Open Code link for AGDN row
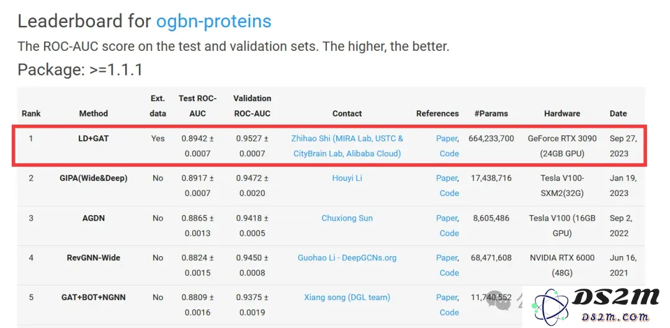Screen dimensions: 670x328 [449, 233]
